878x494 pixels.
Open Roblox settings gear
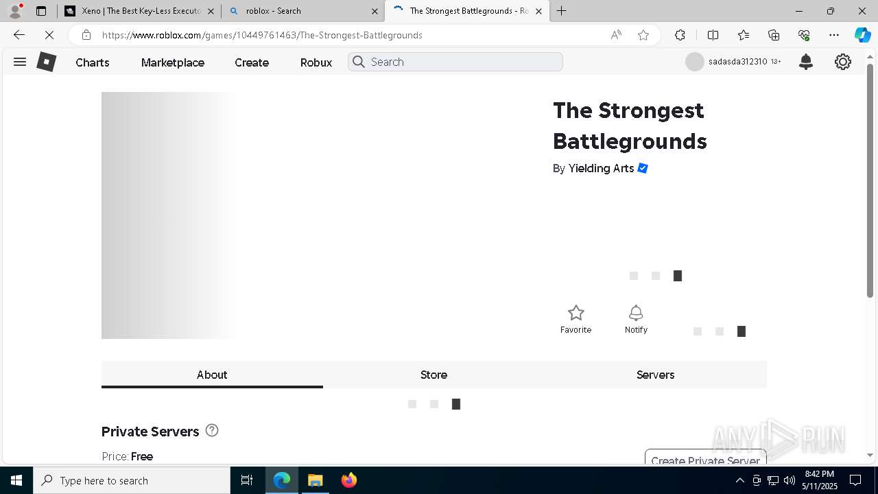843,62
